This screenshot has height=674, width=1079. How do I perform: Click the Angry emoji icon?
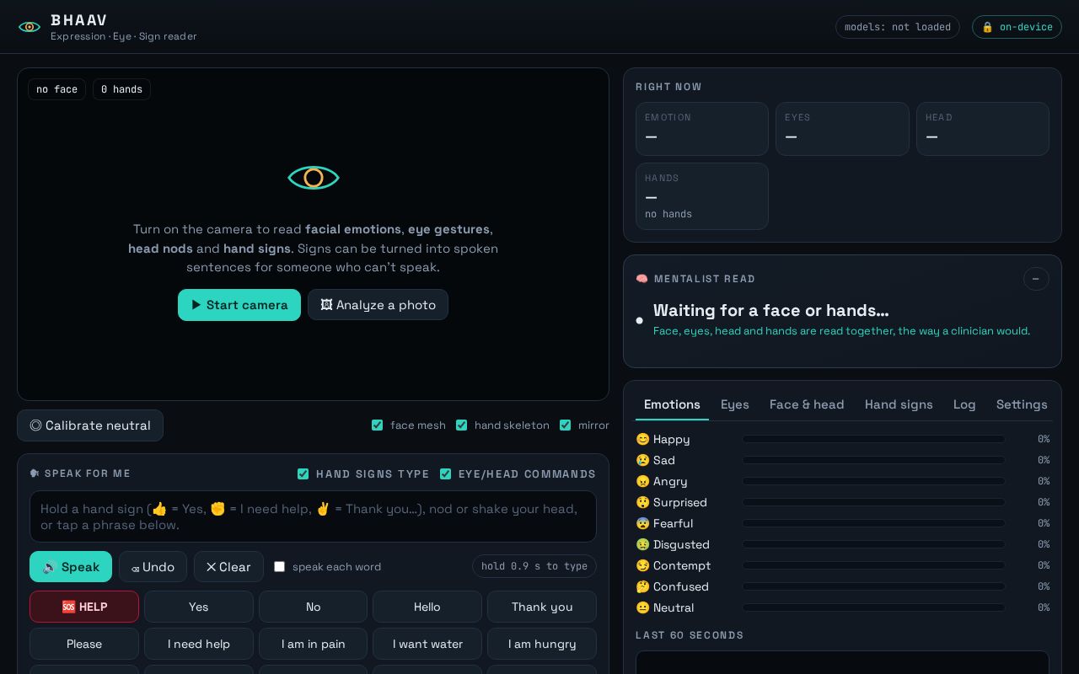pyautogui.click(x=643, y=481)
